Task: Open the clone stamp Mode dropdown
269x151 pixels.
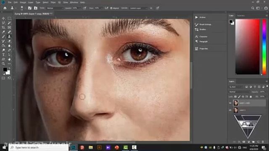Action: coord(55,8)
